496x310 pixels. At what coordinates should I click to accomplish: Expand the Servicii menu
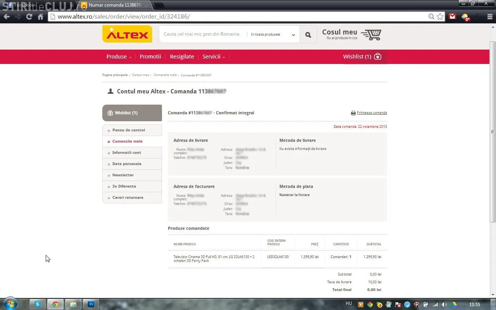point(213,57)
